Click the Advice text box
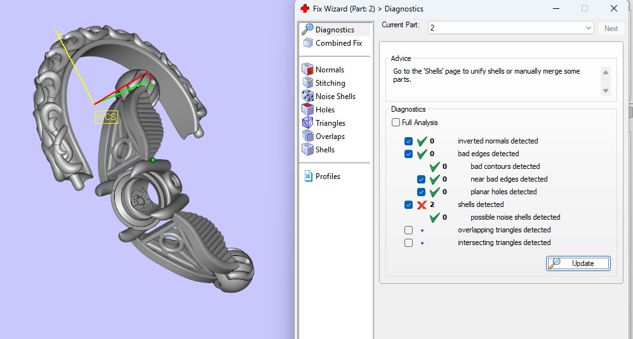 click(x=501, y=81)
